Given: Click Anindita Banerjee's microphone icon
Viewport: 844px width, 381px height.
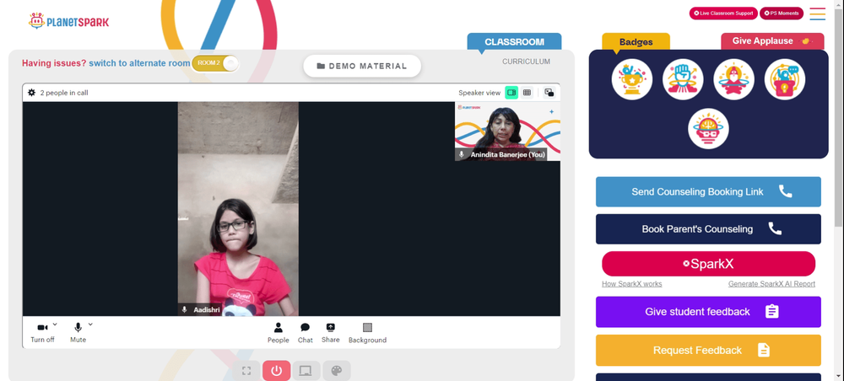Looking at the screenshot, I should (462, 155).
